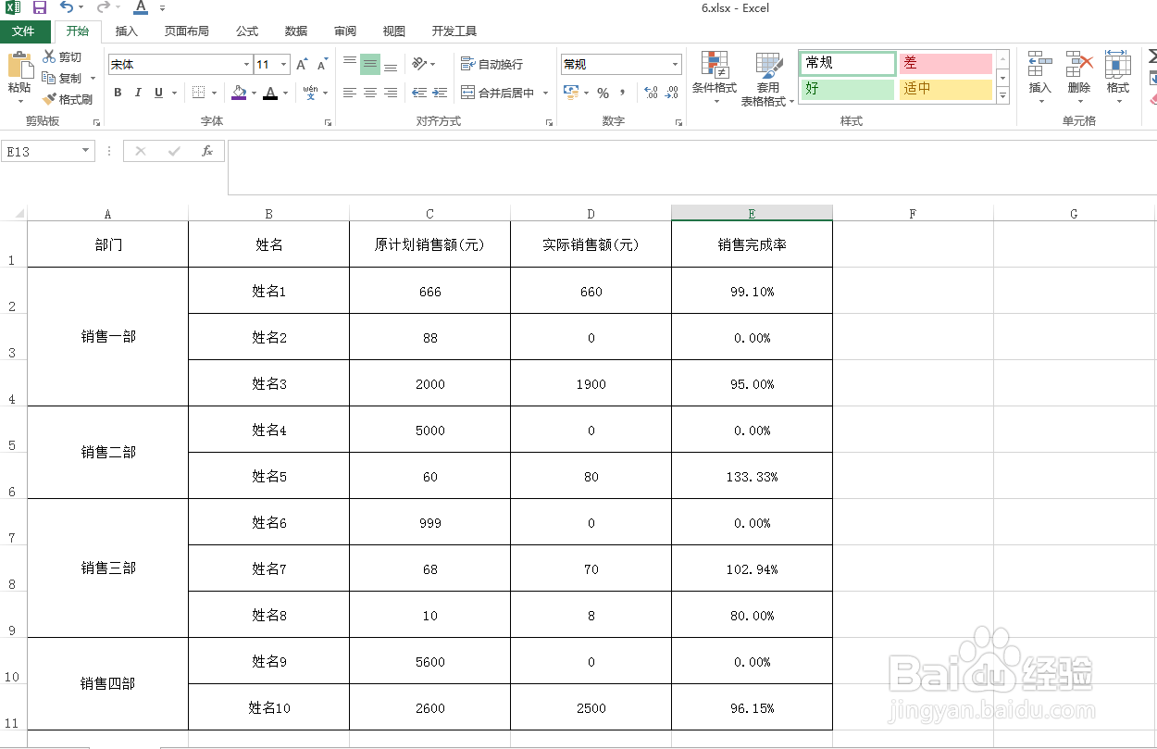The image size is (1157, 749).
Task: Open the font name dropdown
Action: (x=244, y=64)
